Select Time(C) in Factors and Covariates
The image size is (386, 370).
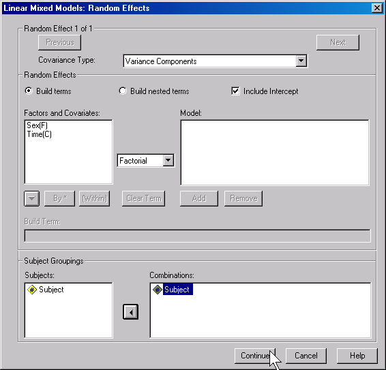pos(40,134)
